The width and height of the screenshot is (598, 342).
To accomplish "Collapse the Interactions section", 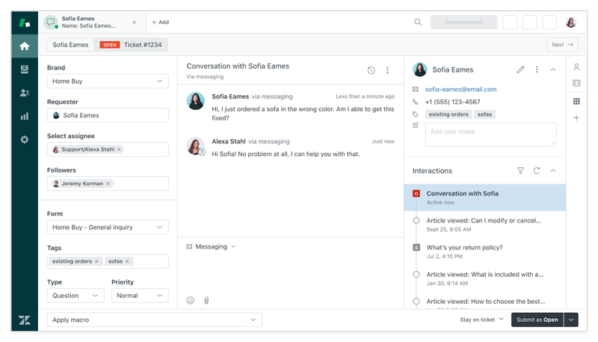I will [553, 170].
